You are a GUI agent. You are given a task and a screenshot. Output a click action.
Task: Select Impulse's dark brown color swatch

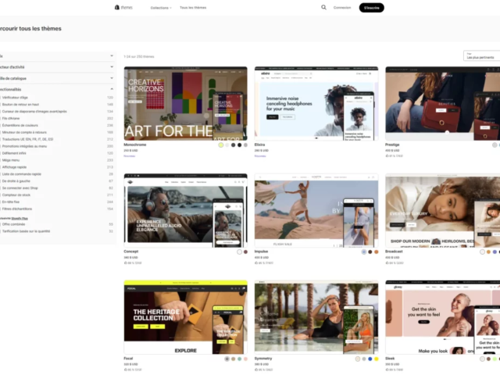(370, 252)
